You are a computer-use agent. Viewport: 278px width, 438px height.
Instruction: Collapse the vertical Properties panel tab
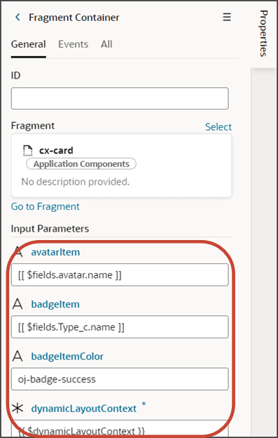tap(263, 33)
